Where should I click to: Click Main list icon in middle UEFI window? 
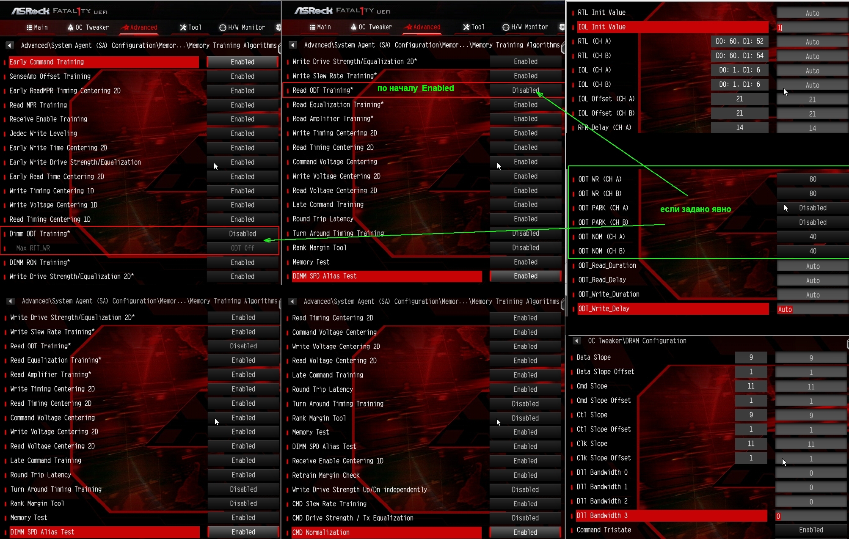click(312, 27)
